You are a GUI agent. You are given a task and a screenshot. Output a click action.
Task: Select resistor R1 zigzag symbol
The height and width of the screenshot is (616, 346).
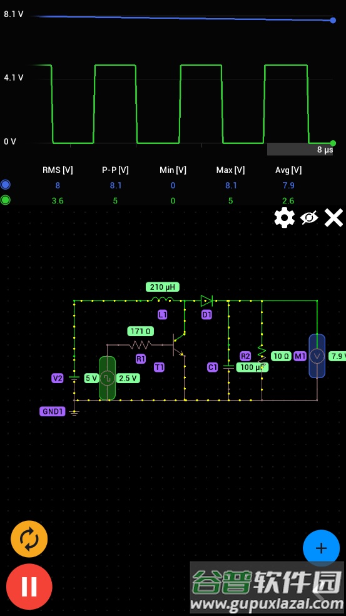(140, 345)
